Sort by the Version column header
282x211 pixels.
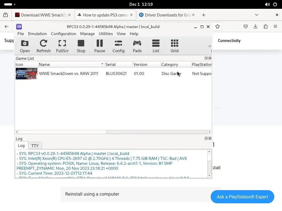click(x=147, y=64)
